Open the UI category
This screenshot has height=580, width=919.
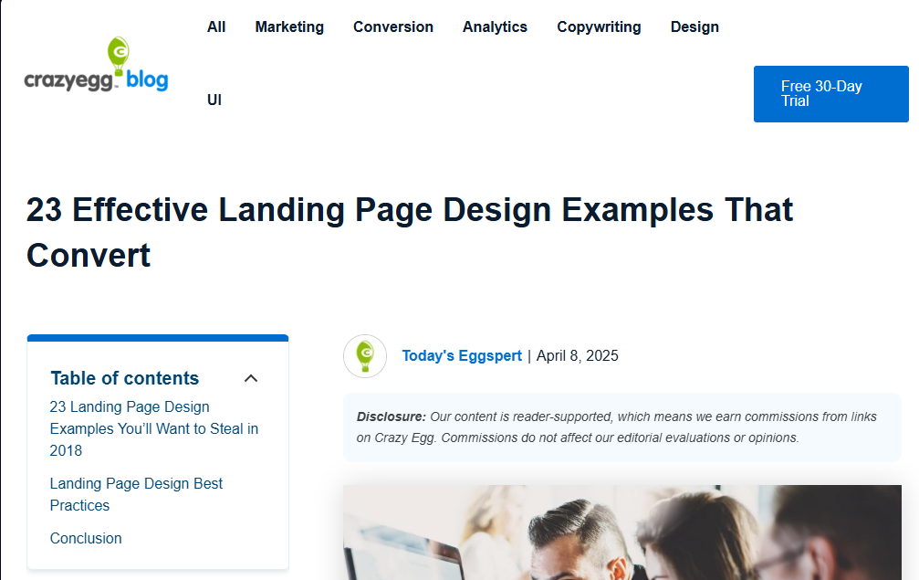(x=214, y=100)
